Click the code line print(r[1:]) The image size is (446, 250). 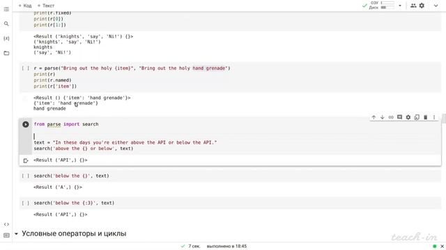(49, 25)
